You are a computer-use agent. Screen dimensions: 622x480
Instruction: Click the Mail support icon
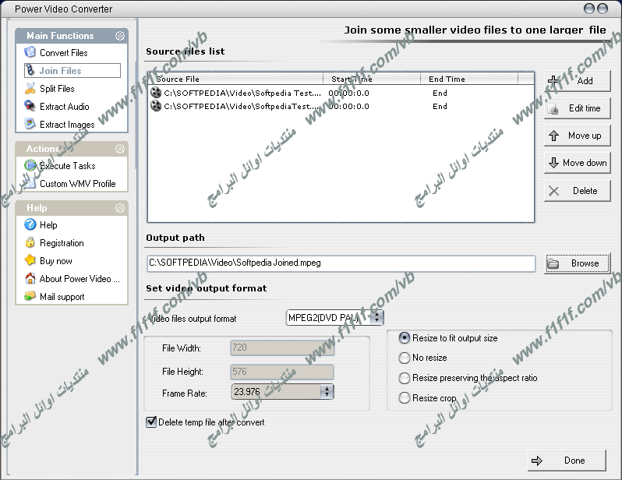point(30,297)
